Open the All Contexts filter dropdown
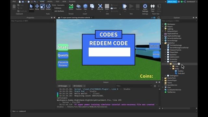 [x=79, y=86]
